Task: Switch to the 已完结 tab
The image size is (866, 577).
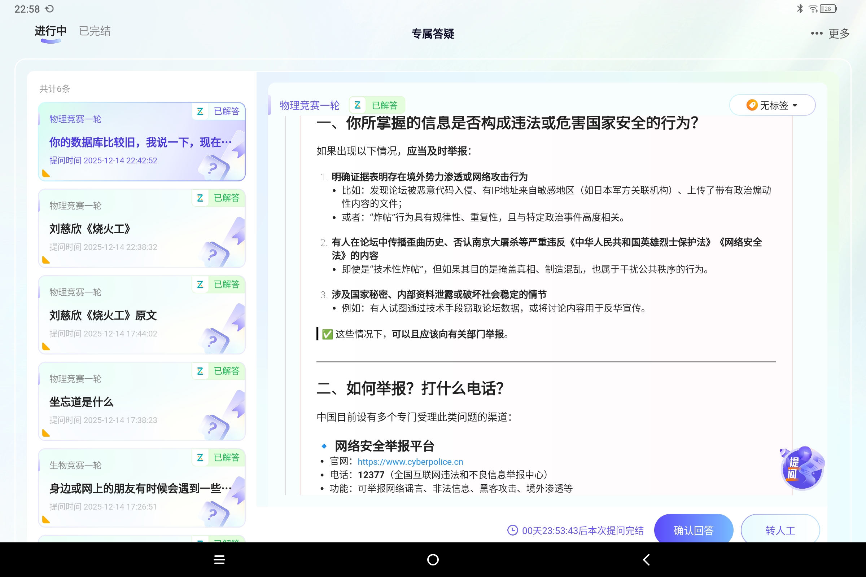Action: tap(94, 31)
